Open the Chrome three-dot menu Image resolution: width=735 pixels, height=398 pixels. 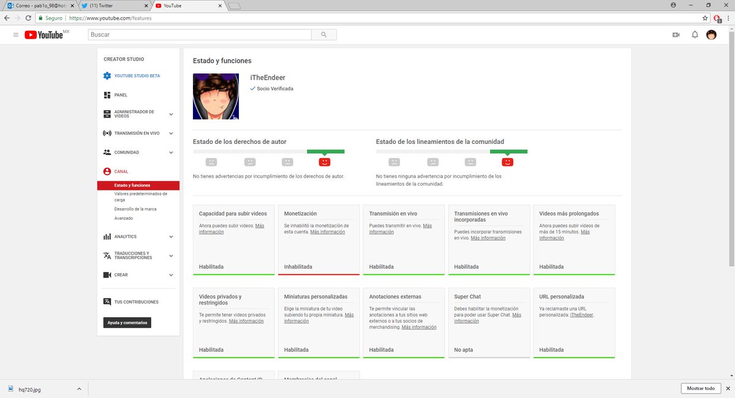coord(728,18)
